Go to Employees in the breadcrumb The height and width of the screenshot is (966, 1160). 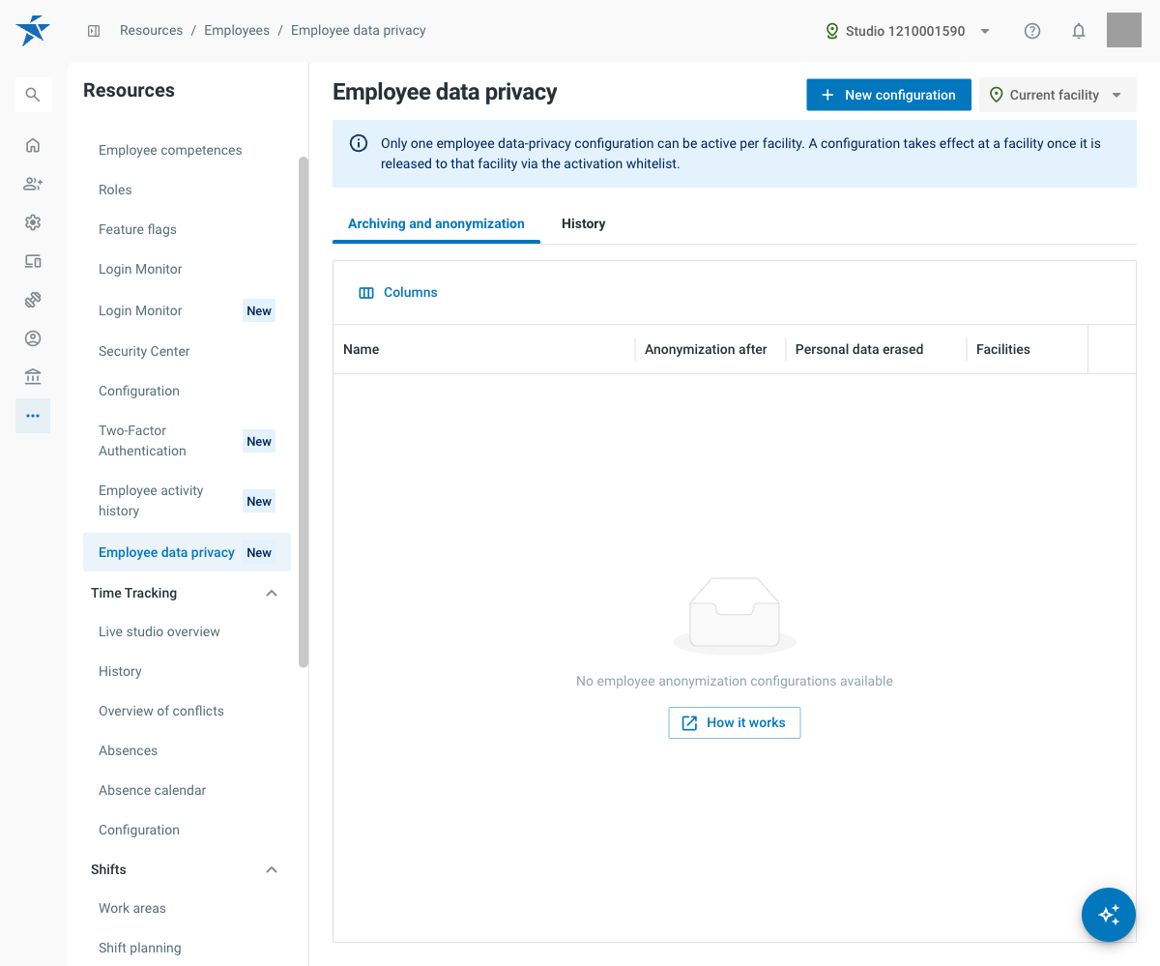[x=237, y=30]
